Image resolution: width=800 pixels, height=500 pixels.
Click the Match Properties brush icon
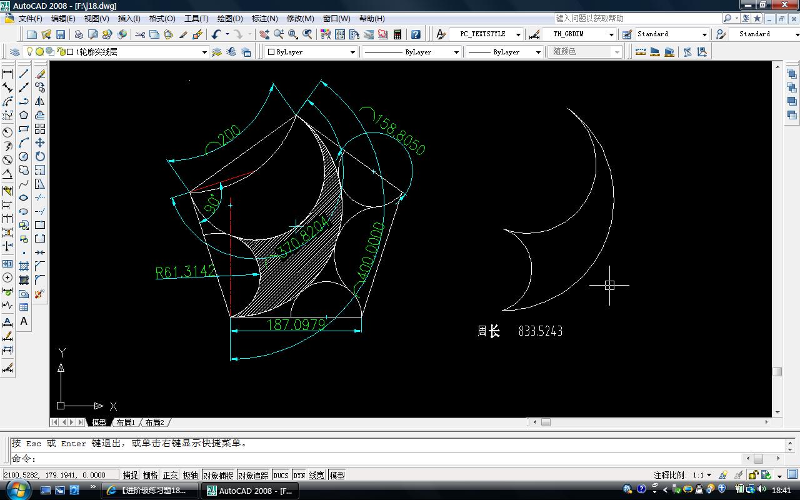point(184,34)
